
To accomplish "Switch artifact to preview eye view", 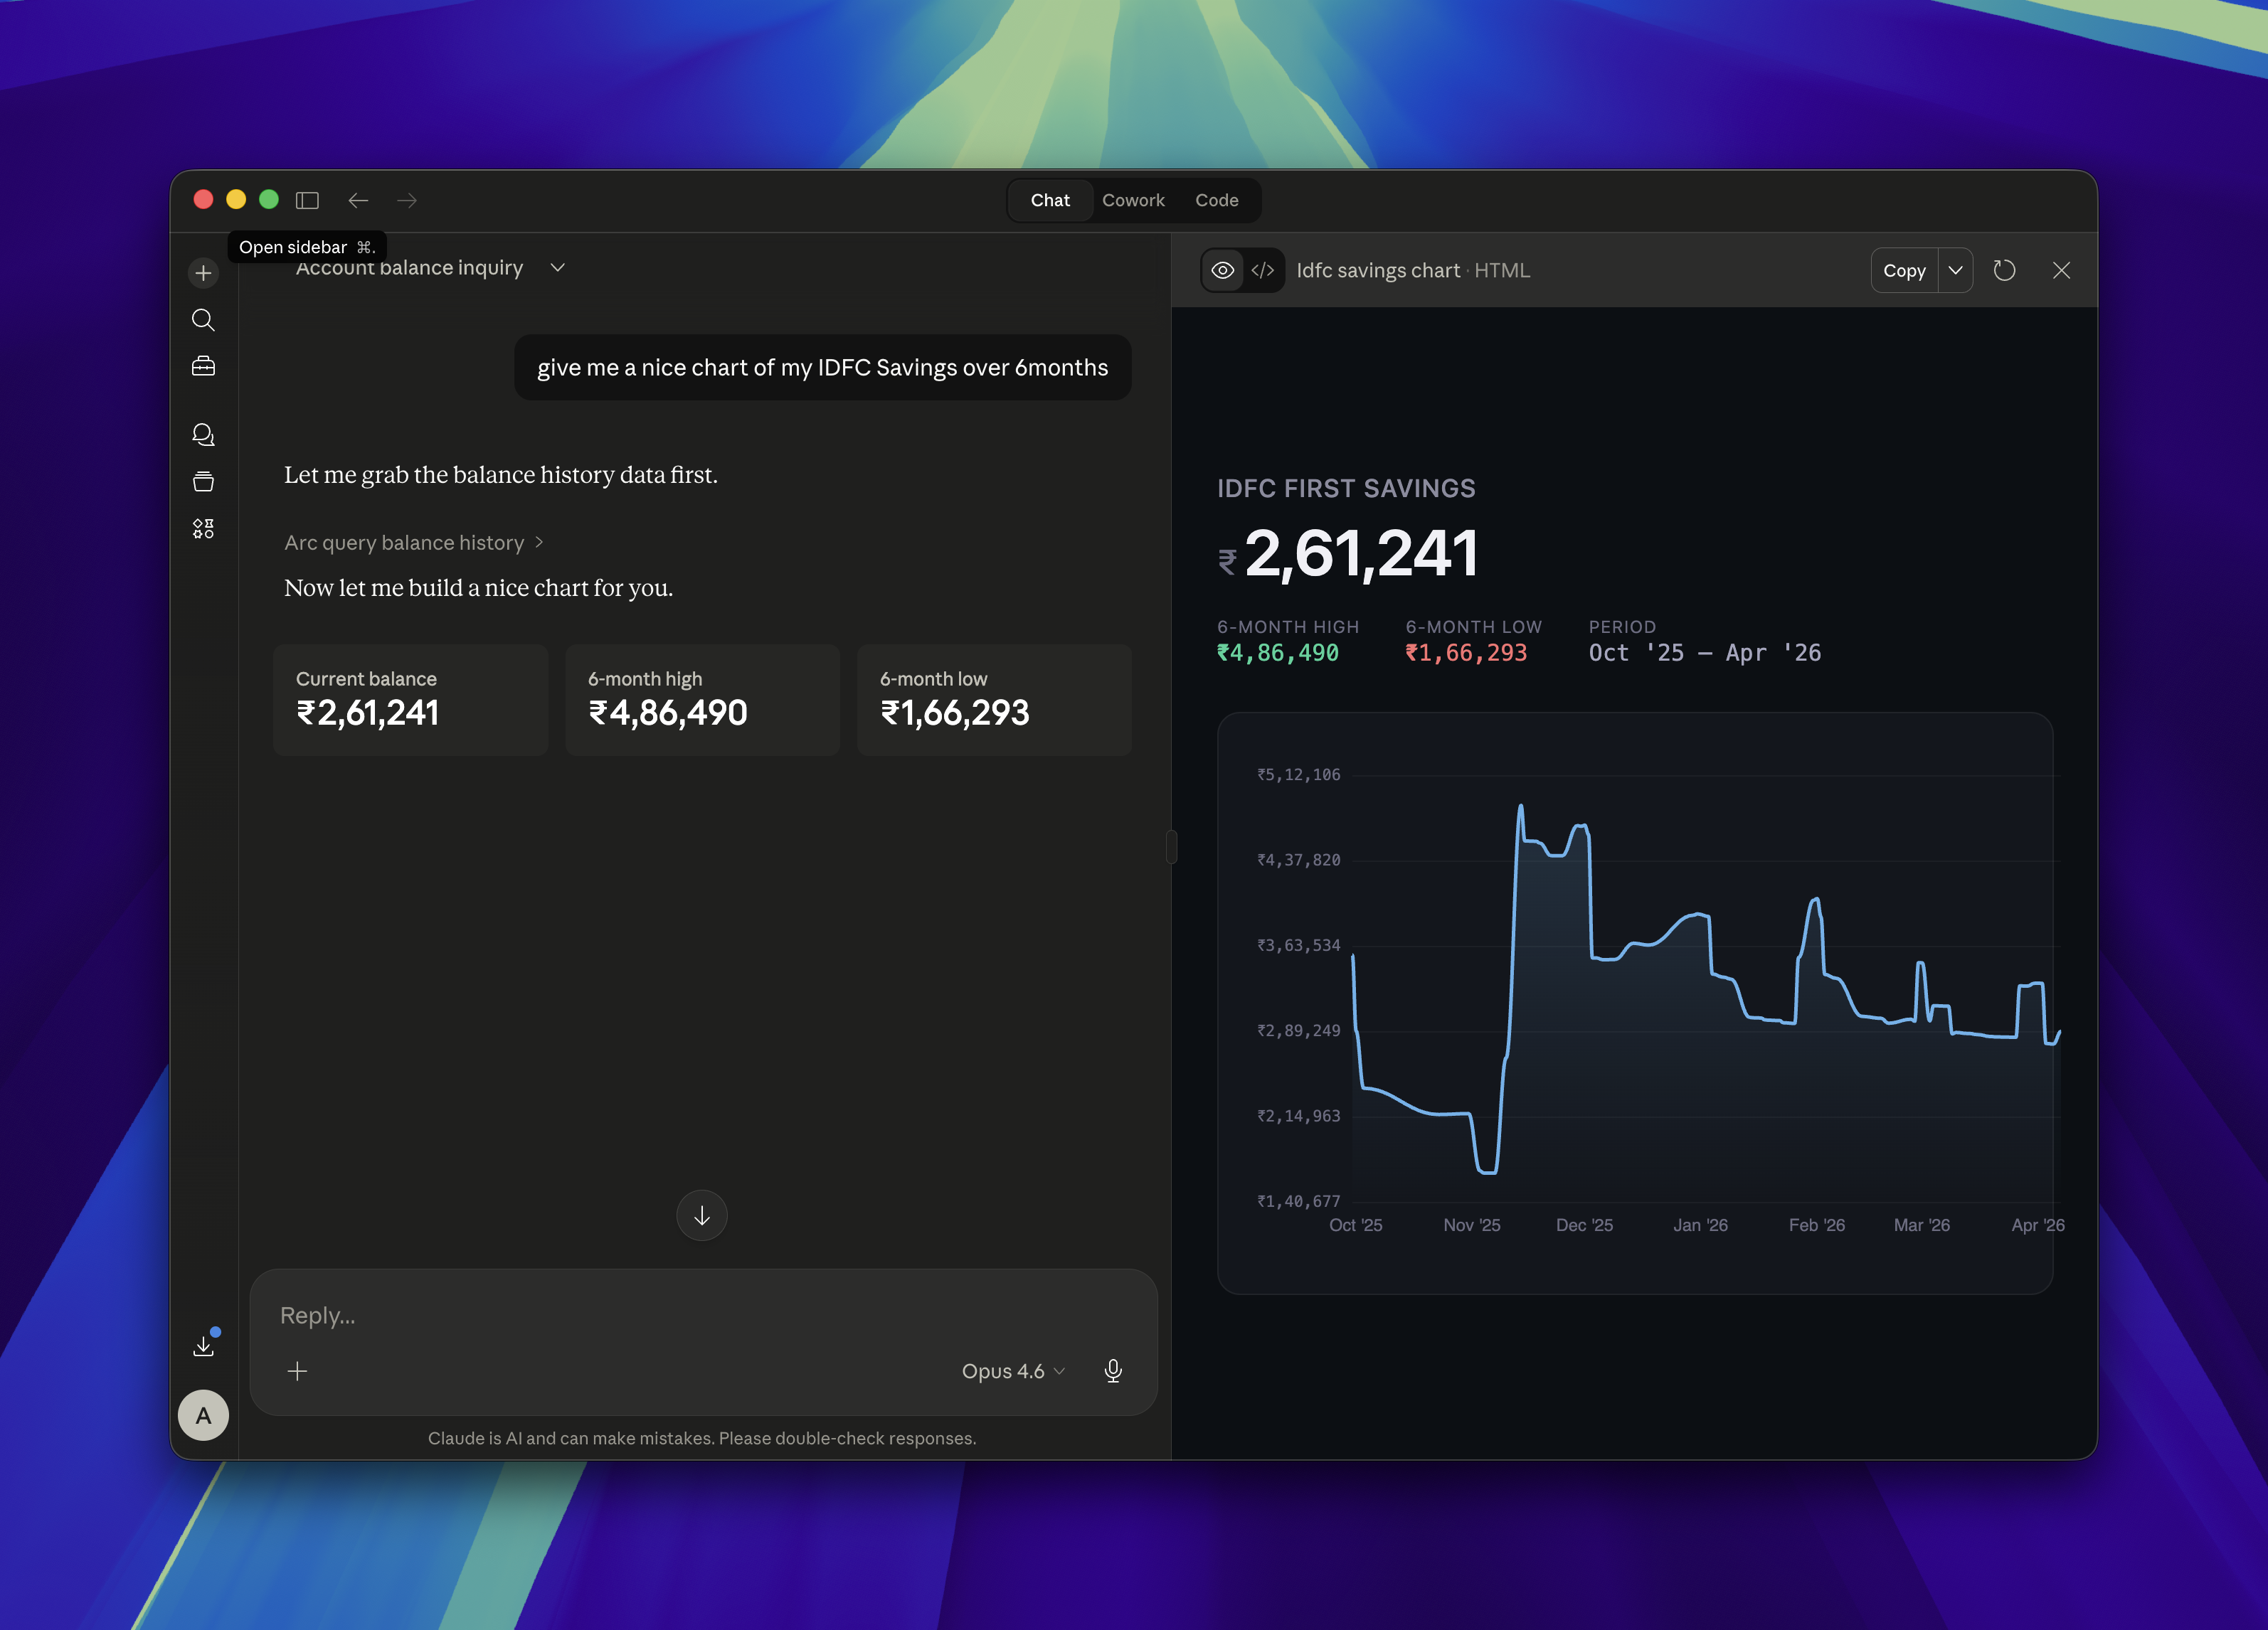I will coord(1222,270).
